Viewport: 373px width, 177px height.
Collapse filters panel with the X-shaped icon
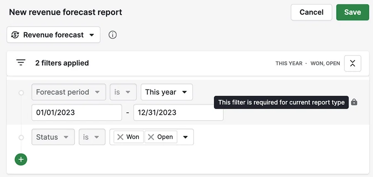coord(353,63)
